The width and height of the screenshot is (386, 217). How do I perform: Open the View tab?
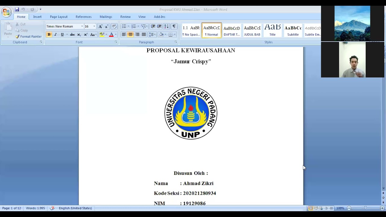pos(142,17)
